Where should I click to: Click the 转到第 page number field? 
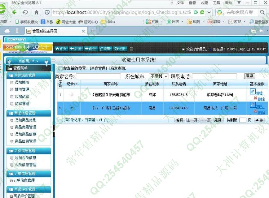point(243,120)
